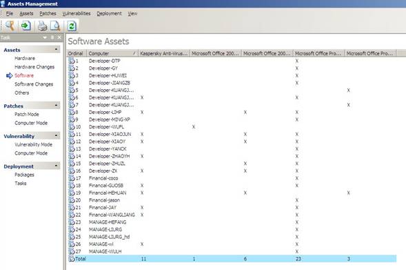Image resolution: width=406 pixels, height=270 pixels.
Task: Close the Task side panel
Action: click(x=59, y=37)
